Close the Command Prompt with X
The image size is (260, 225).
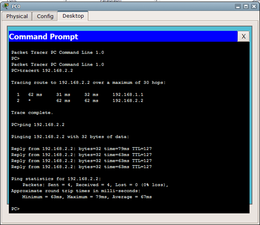244,36
